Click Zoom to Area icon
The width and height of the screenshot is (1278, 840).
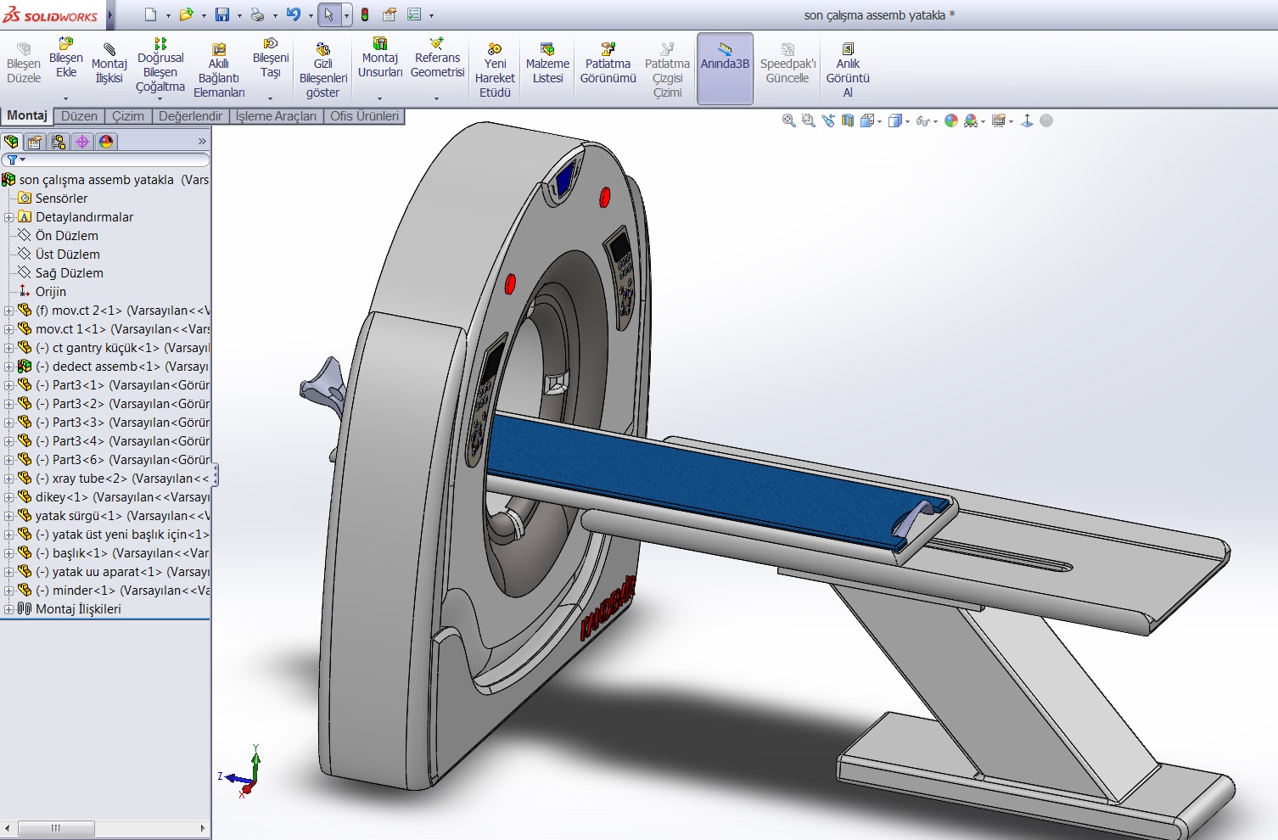[808, 120]
